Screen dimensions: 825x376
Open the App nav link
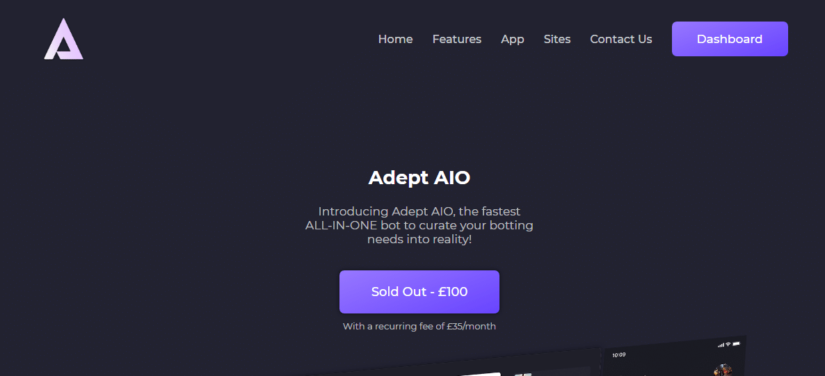point(513,40)
